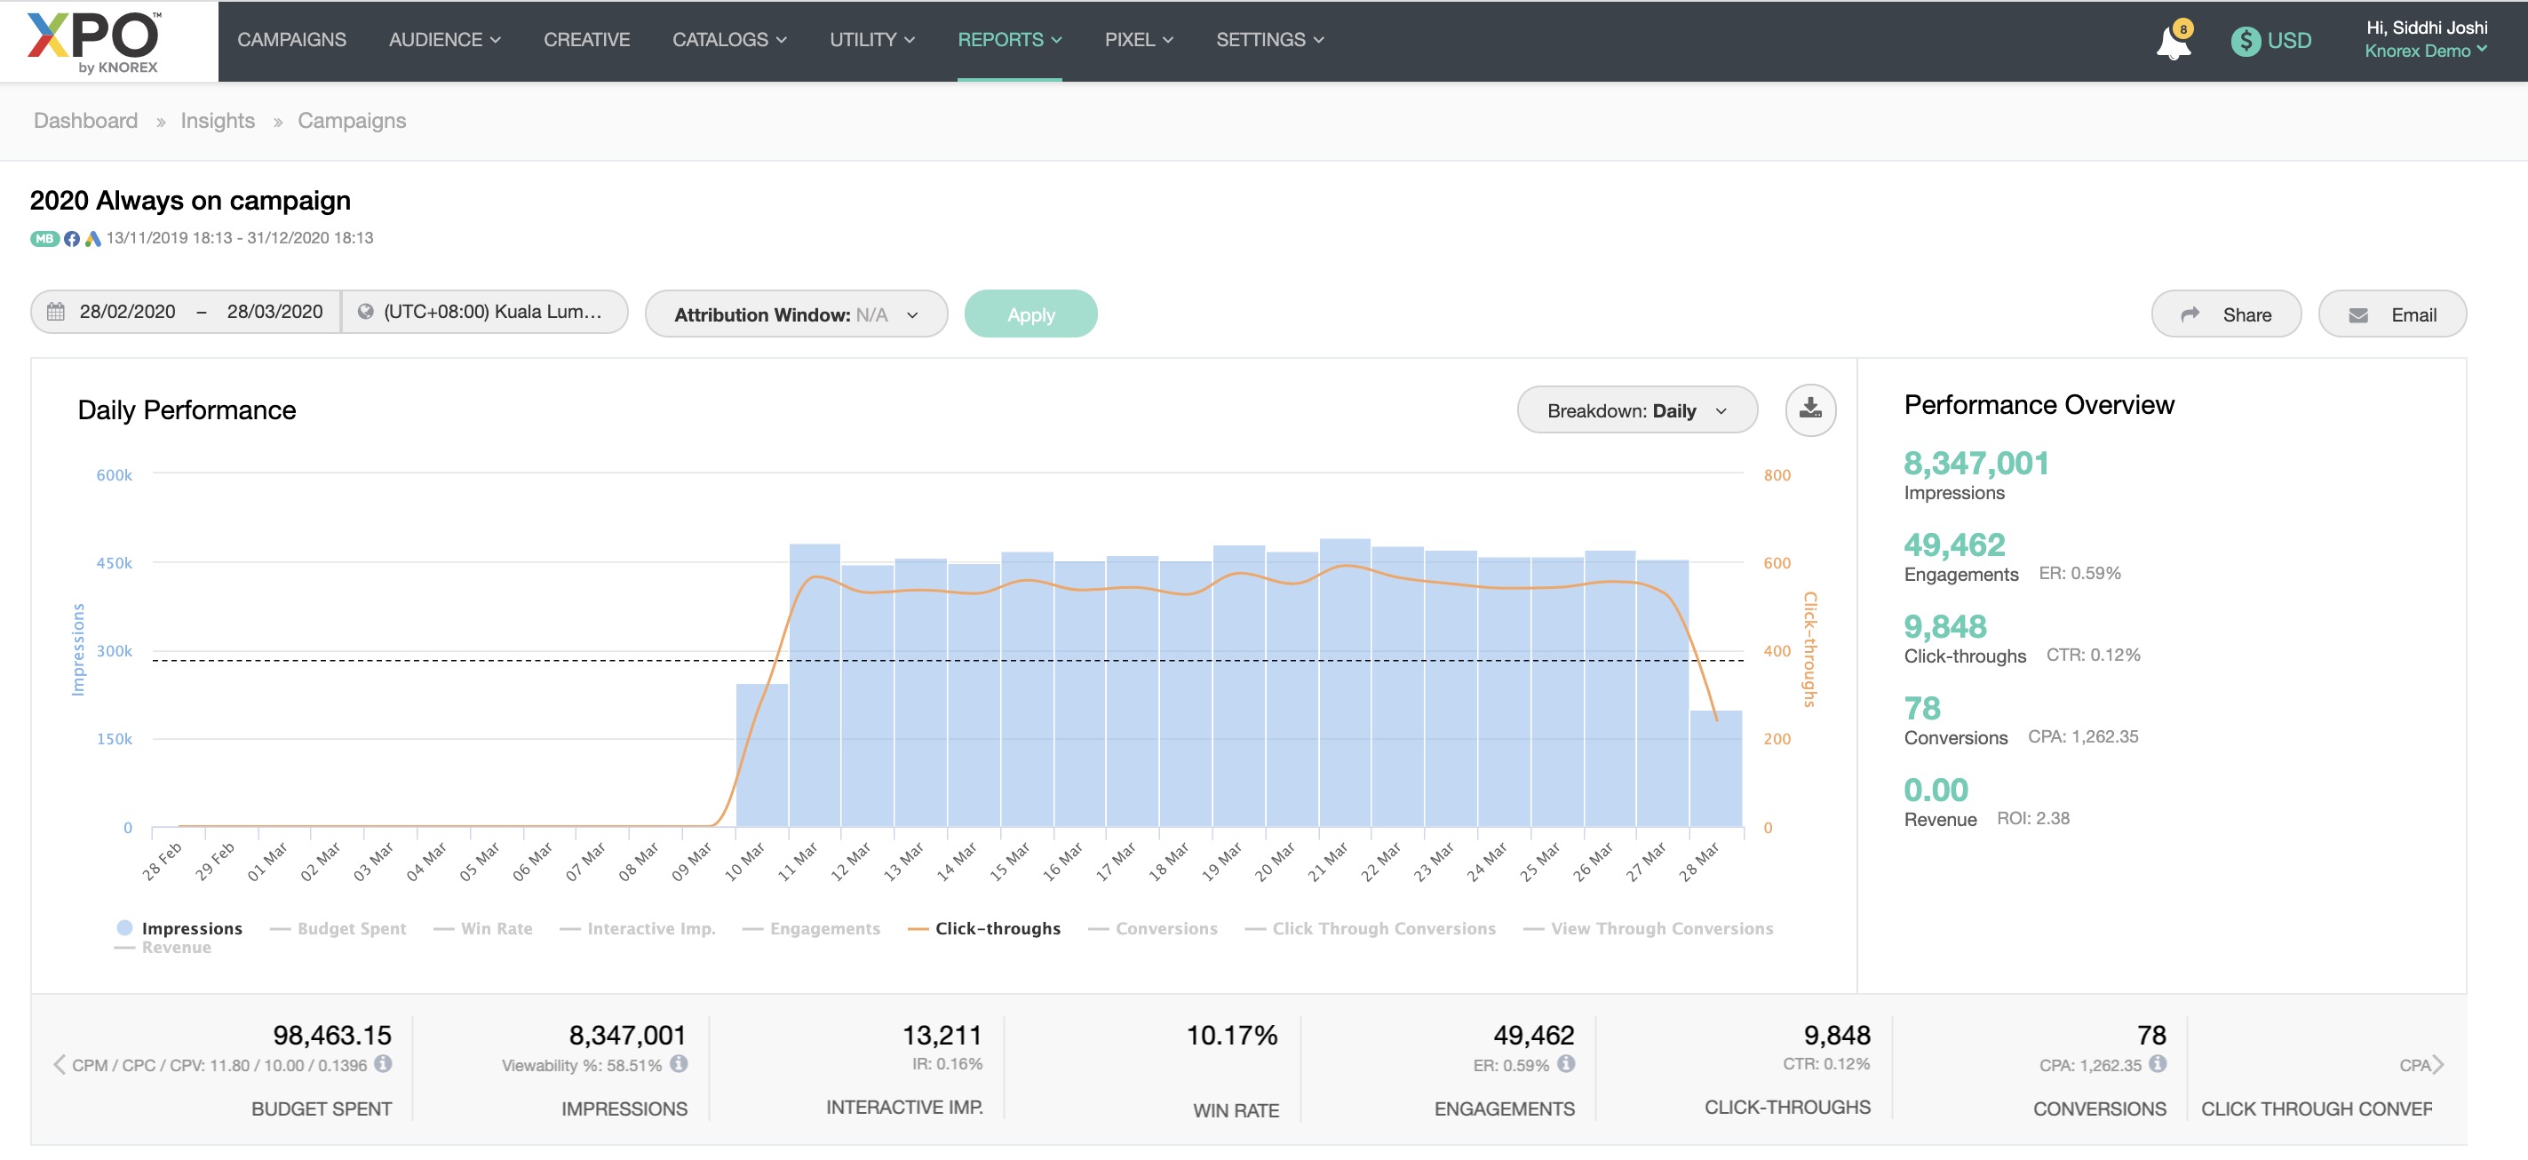
Task: Click the info icon next to CPM/CPC/CPV
Action: [x=384, y=1064]
